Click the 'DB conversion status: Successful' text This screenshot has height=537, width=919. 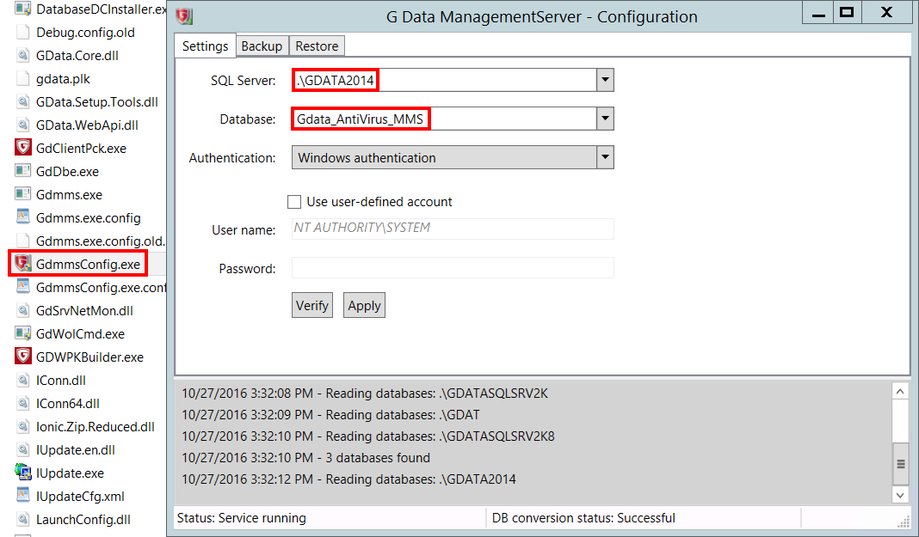pos(583,518)
